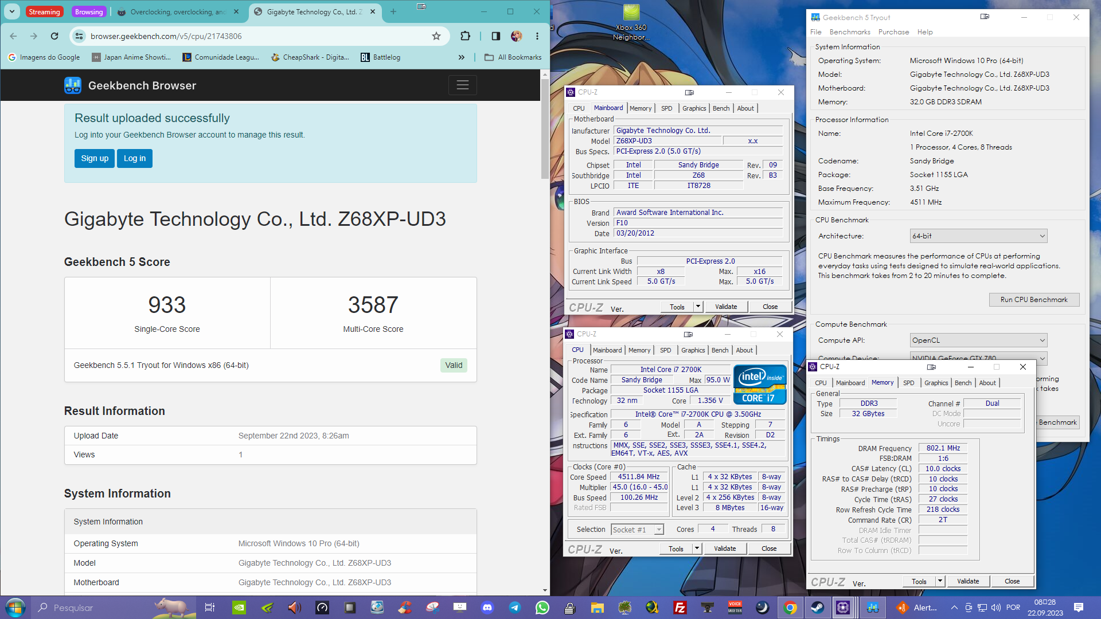Run CPU Benchmark in Geekbench
Viewport: 1101px width, 619px height.
(x=1034, y=300)
